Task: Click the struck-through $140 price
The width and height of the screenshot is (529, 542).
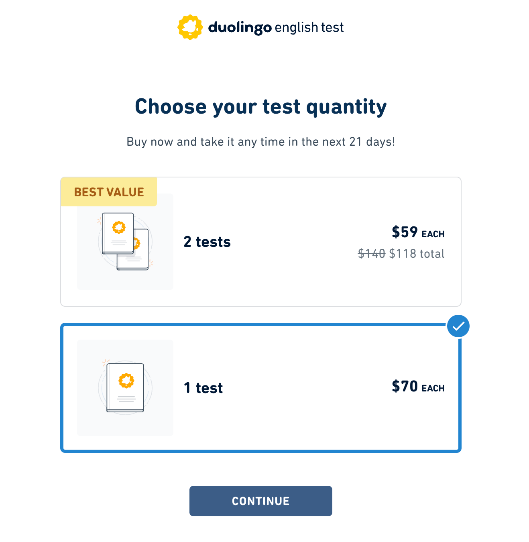Action: click(372, 254)
